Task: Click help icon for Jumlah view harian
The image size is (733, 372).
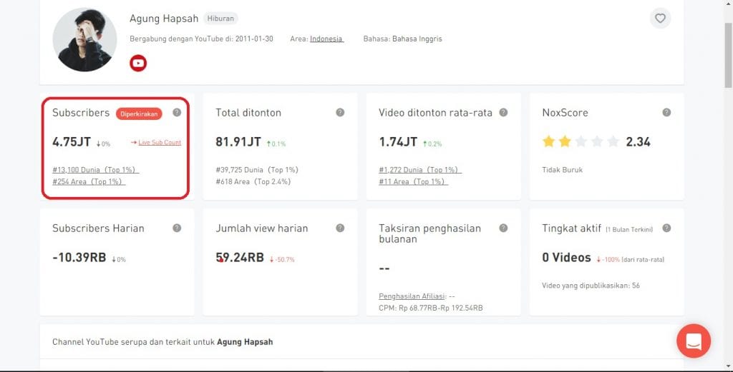Action: coord(340,228)
